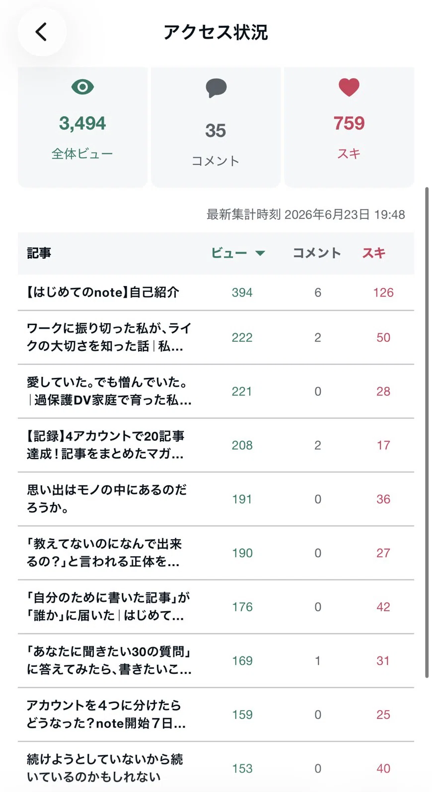Click the vertical scrollbar on right edge

[x=427, y=432]
